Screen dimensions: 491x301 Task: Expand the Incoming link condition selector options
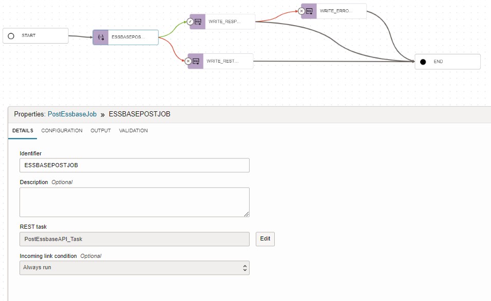[x=244, y=267]
